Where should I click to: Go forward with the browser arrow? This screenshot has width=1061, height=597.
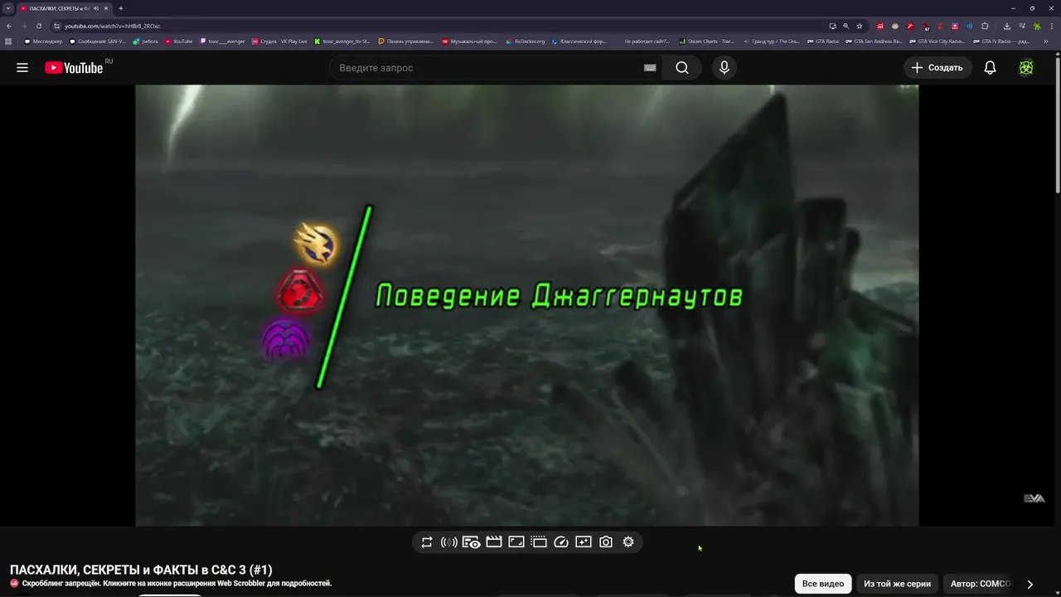24,26
